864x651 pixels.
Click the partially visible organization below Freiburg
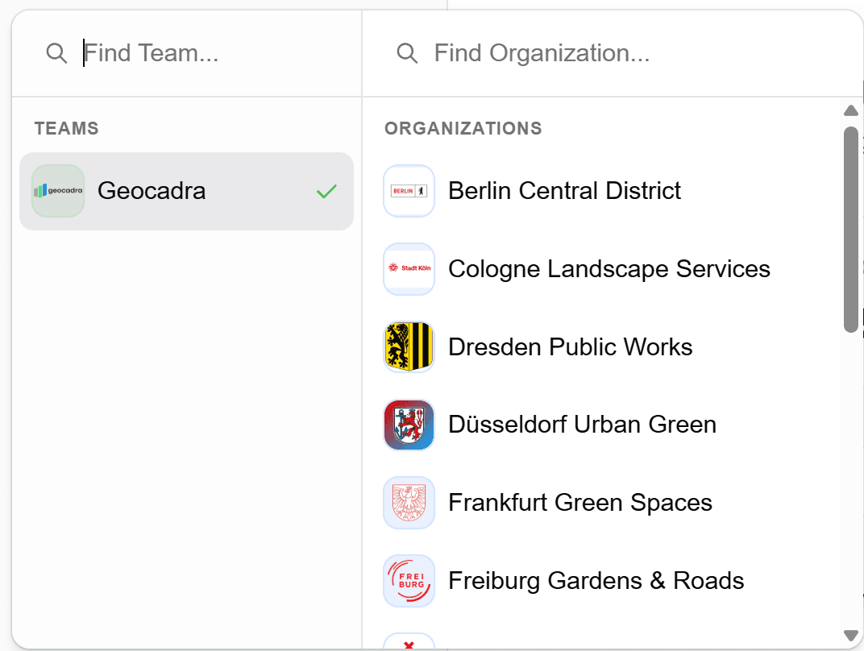409,645
